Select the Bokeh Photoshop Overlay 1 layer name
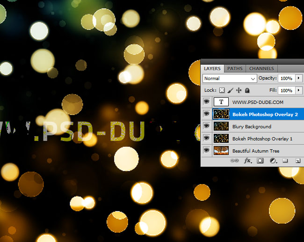The height and width of the screenshot is (242, 304). click(262, 139)
